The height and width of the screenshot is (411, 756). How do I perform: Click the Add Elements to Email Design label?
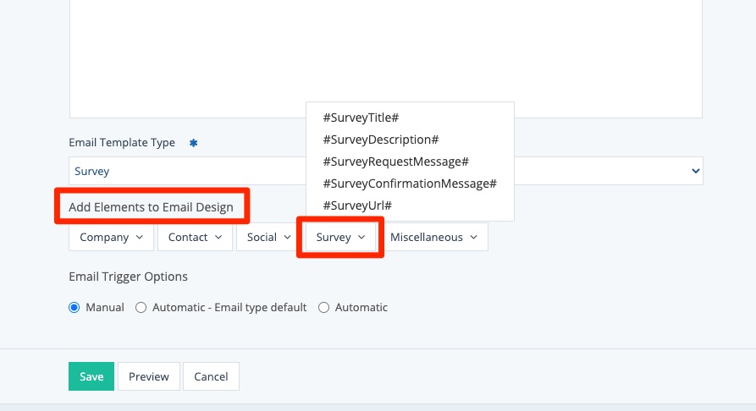pyautogui.click(x=151, y=207)
